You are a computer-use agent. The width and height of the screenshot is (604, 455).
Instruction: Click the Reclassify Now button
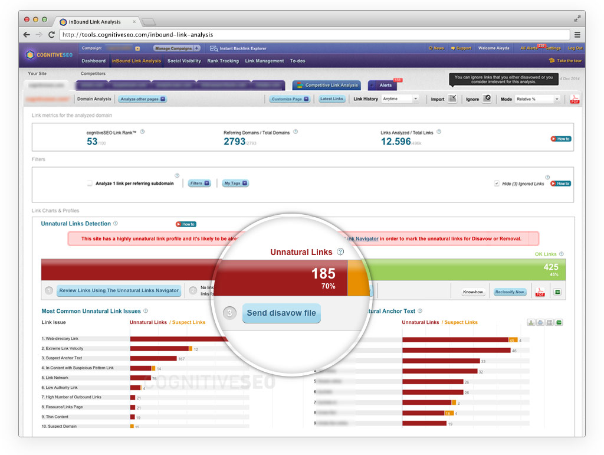click(509, 292)
